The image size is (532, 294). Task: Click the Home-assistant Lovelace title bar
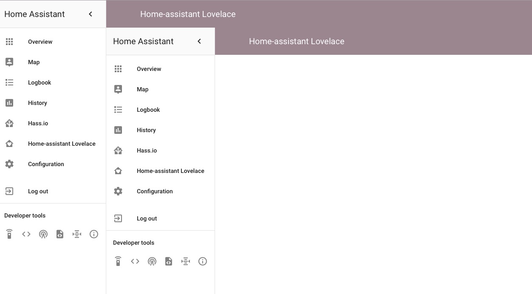click(297, 41)
